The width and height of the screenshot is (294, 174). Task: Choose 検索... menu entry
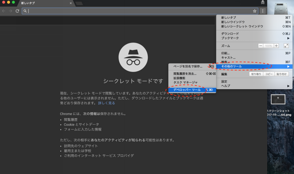pyautogui.click(x=254, y=62)
